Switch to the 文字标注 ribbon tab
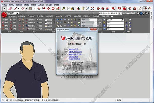Viewport: 154px width, 103px height. tap(59, 16)
